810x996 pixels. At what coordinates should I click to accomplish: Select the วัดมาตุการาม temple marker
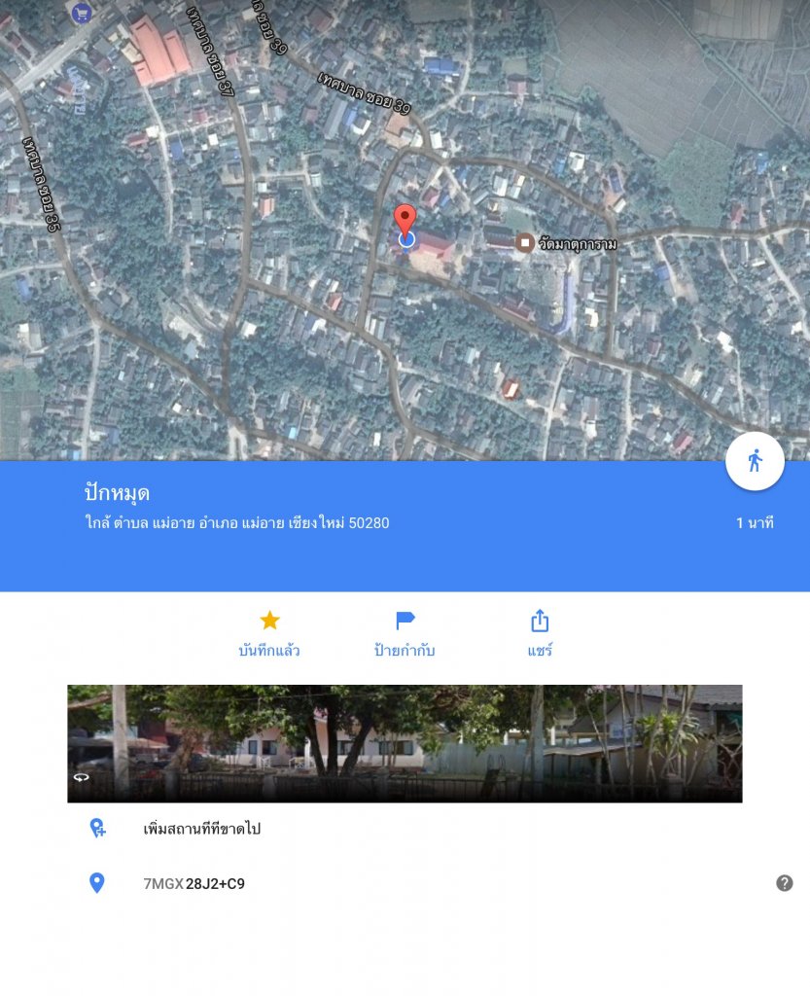click(524, 242)
